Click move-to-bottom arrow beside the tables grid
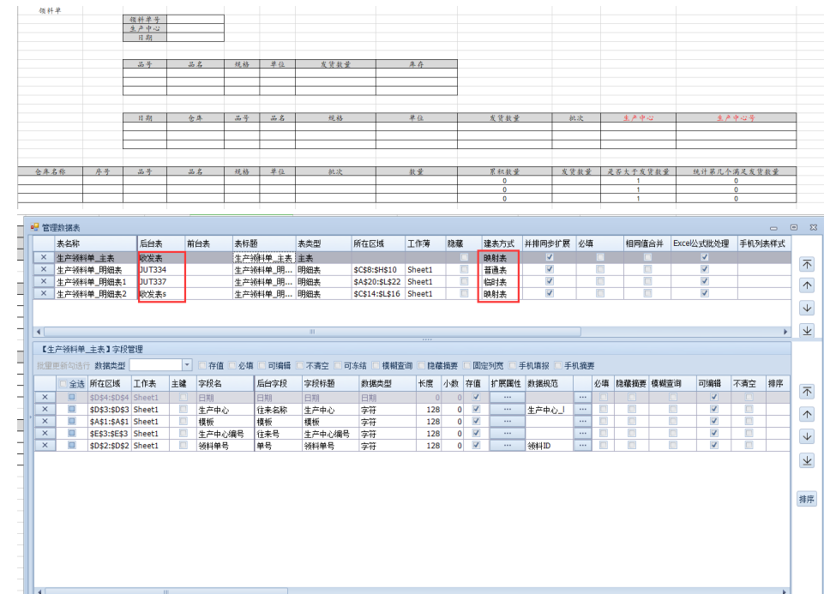Image resolution: width=836 pixels, height=594 pixels. pos(806,330)
